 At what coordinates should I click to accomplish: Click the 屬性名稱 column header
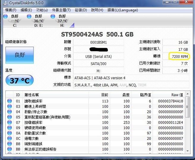[56, 95]
